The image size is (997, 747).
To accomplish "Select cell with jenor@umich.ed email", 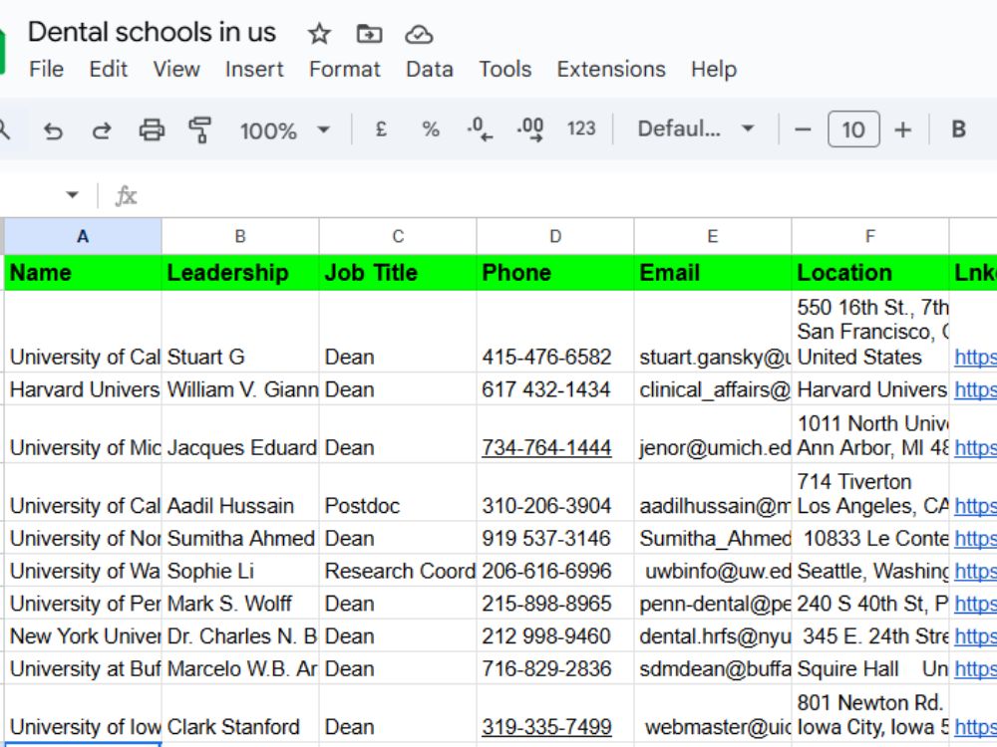I will 713,434.
